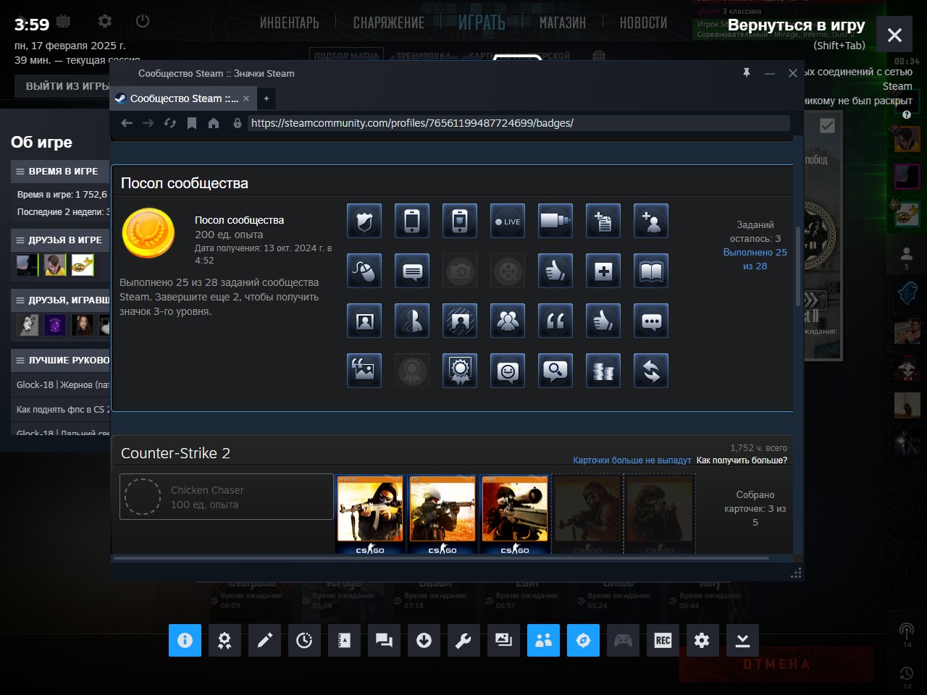The image size is (927, 695).
Task: Click the magnifier search bubble task badge
Action: point(555,371)
